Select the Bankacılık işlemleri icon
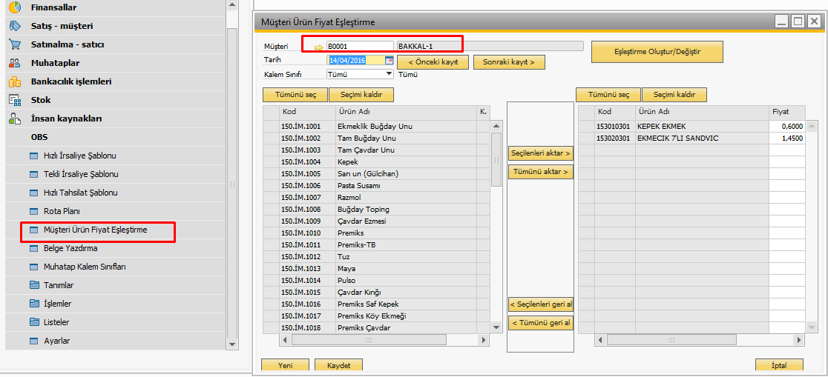828x377 pixels. (15, 81)
